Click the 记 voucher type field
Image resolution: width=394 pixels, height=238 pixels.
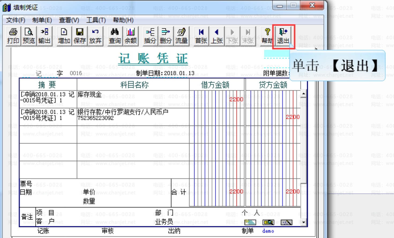[x=39, y=73]
